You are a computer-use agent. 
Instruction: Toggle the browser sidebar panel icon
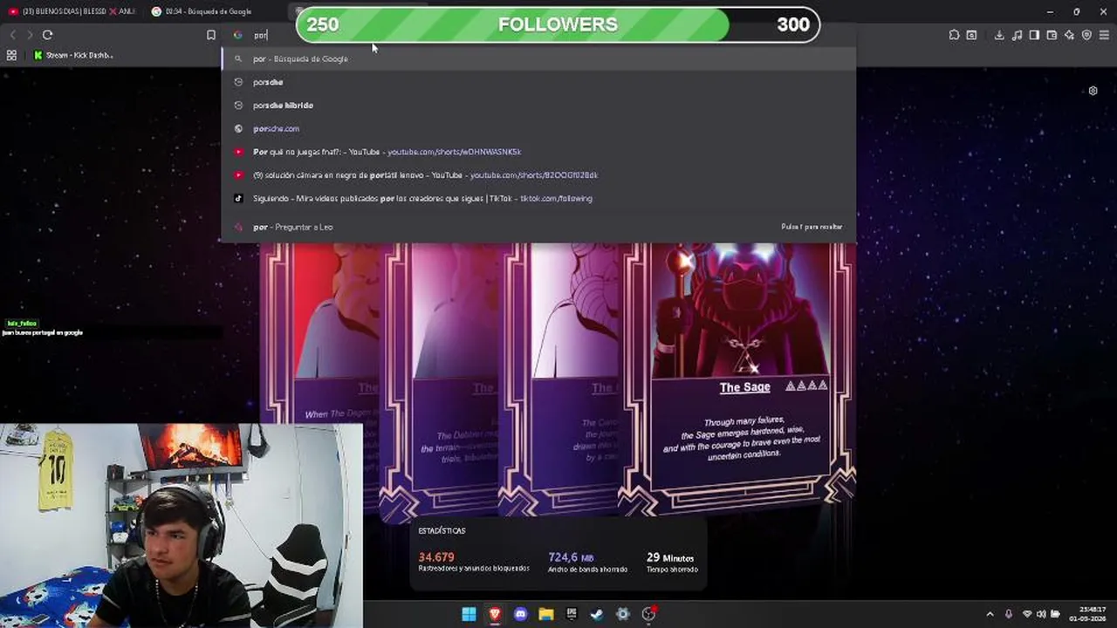(1034, 35)
